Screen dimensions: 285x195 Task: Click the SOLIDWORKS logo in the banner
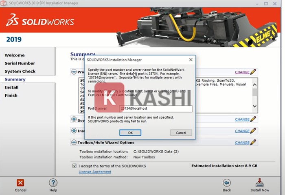pyautogui.click(x=40, y=22)
